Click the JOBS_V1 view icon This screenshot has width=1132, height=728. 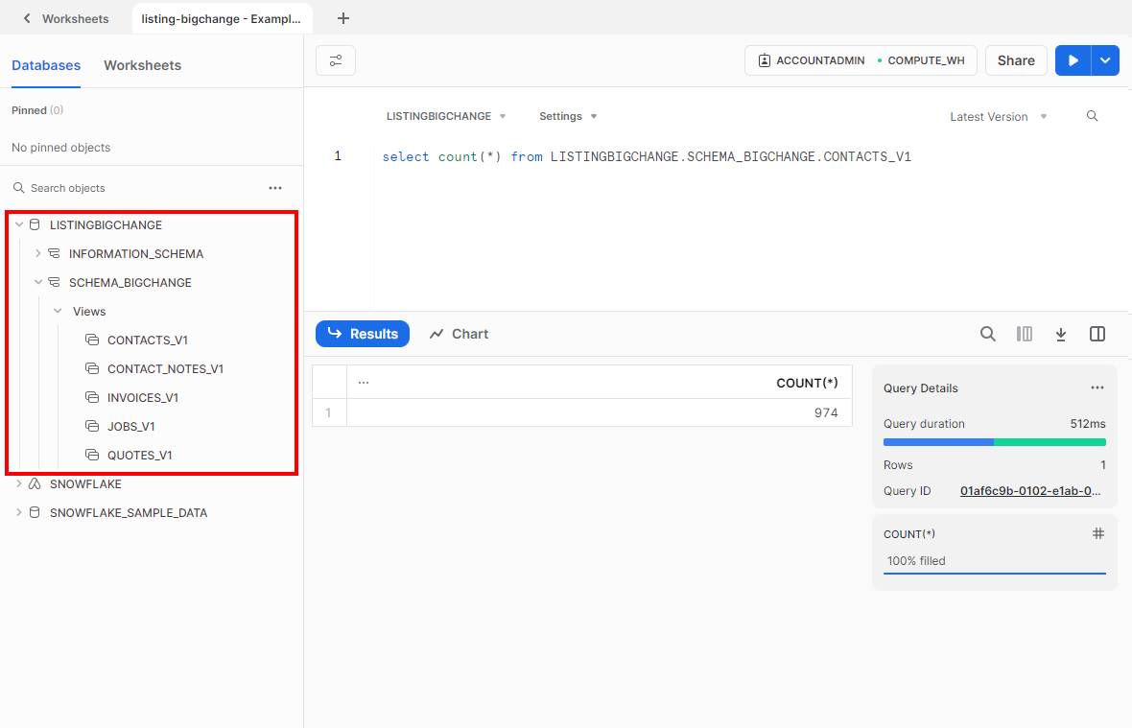pos(92,427)
